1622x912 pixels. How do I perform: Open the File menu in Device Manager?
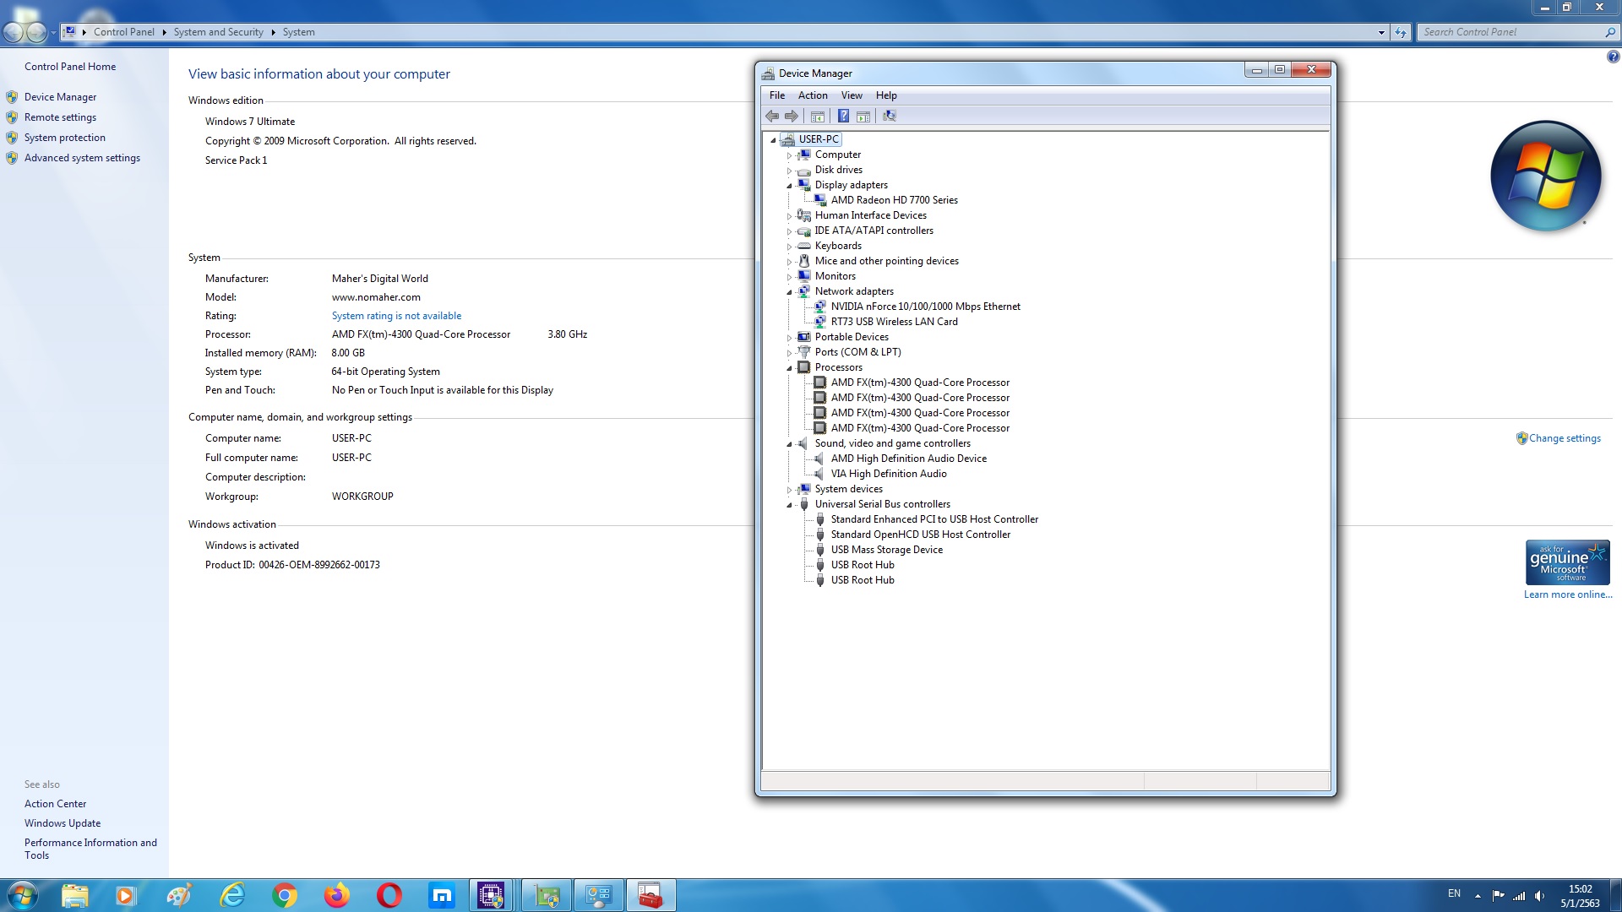pos(777,95)
